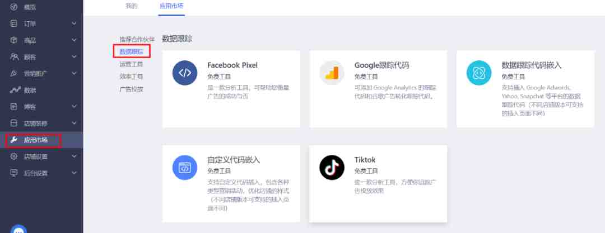Choose the 推荐合作伙伴 category

pos(137,39)
